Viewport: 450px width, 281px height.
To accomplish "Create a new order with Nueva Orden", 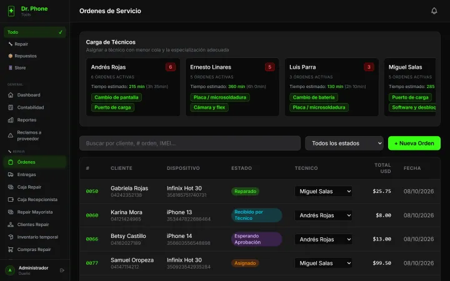I will pyautogui.click(x=414, y=144).
